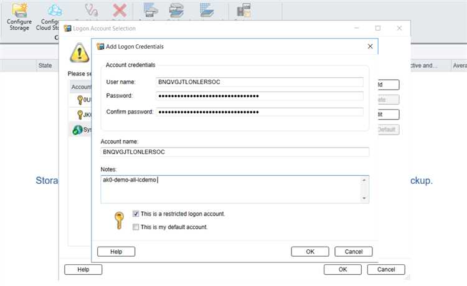The height and width of the screenshot is (286, 467).
Task: Click the red X delete toolbar icon
Action: [120, 11]
